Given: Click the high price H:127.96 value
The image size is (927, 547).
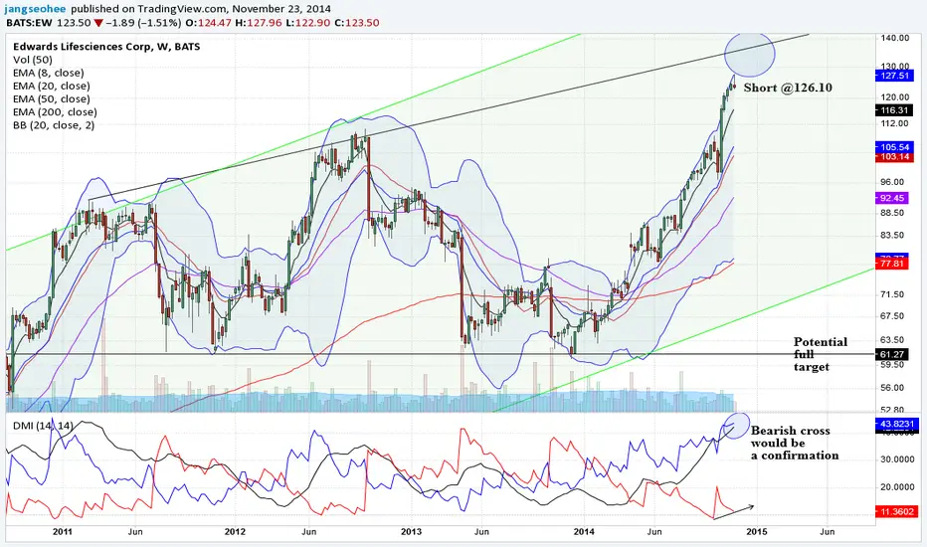Looking at the screenshot, I should pyautogui.click(x=258, y=23).
